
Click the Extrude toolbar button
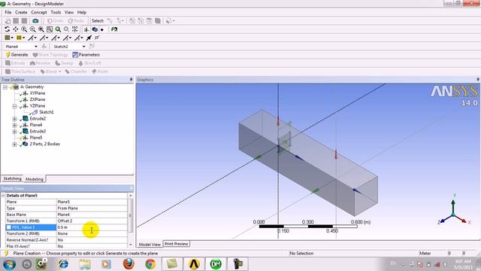15,63
